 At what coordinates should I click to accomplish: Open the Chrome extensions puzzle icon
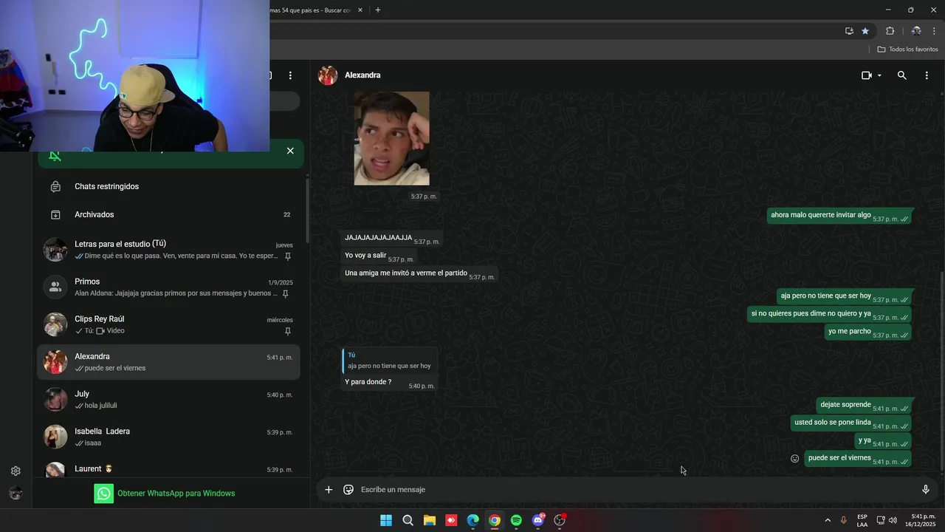point(890,31)
